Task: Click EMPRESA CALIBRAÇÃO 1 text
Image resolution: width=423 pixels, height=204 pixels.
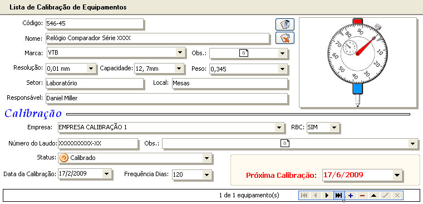Action: point(92,127)
